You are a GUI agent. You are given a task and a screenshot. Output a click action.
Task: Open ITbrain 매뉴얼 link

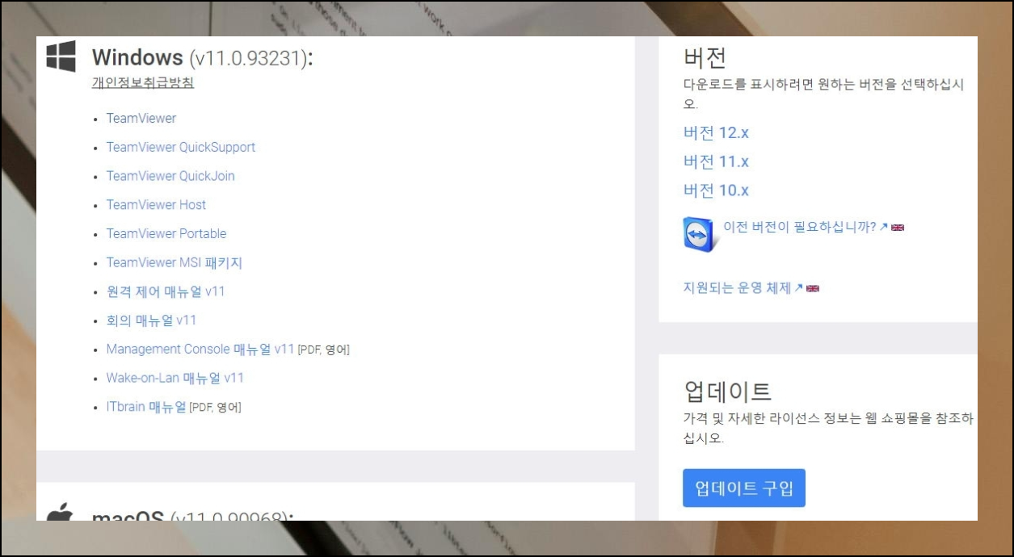[146, 407]
